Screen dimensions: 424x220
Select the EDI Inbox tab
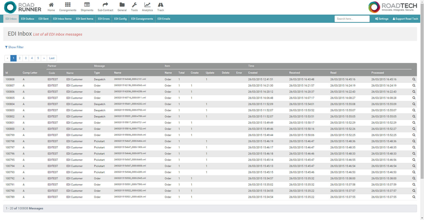[x=11, y=19]
